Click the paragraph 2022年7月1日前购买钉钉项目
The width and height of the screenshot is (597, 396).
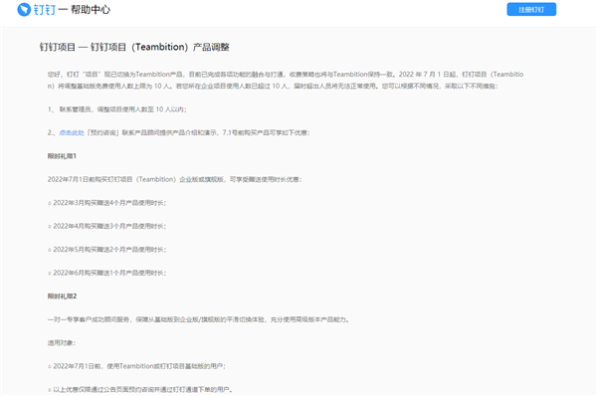pos(175,179)
